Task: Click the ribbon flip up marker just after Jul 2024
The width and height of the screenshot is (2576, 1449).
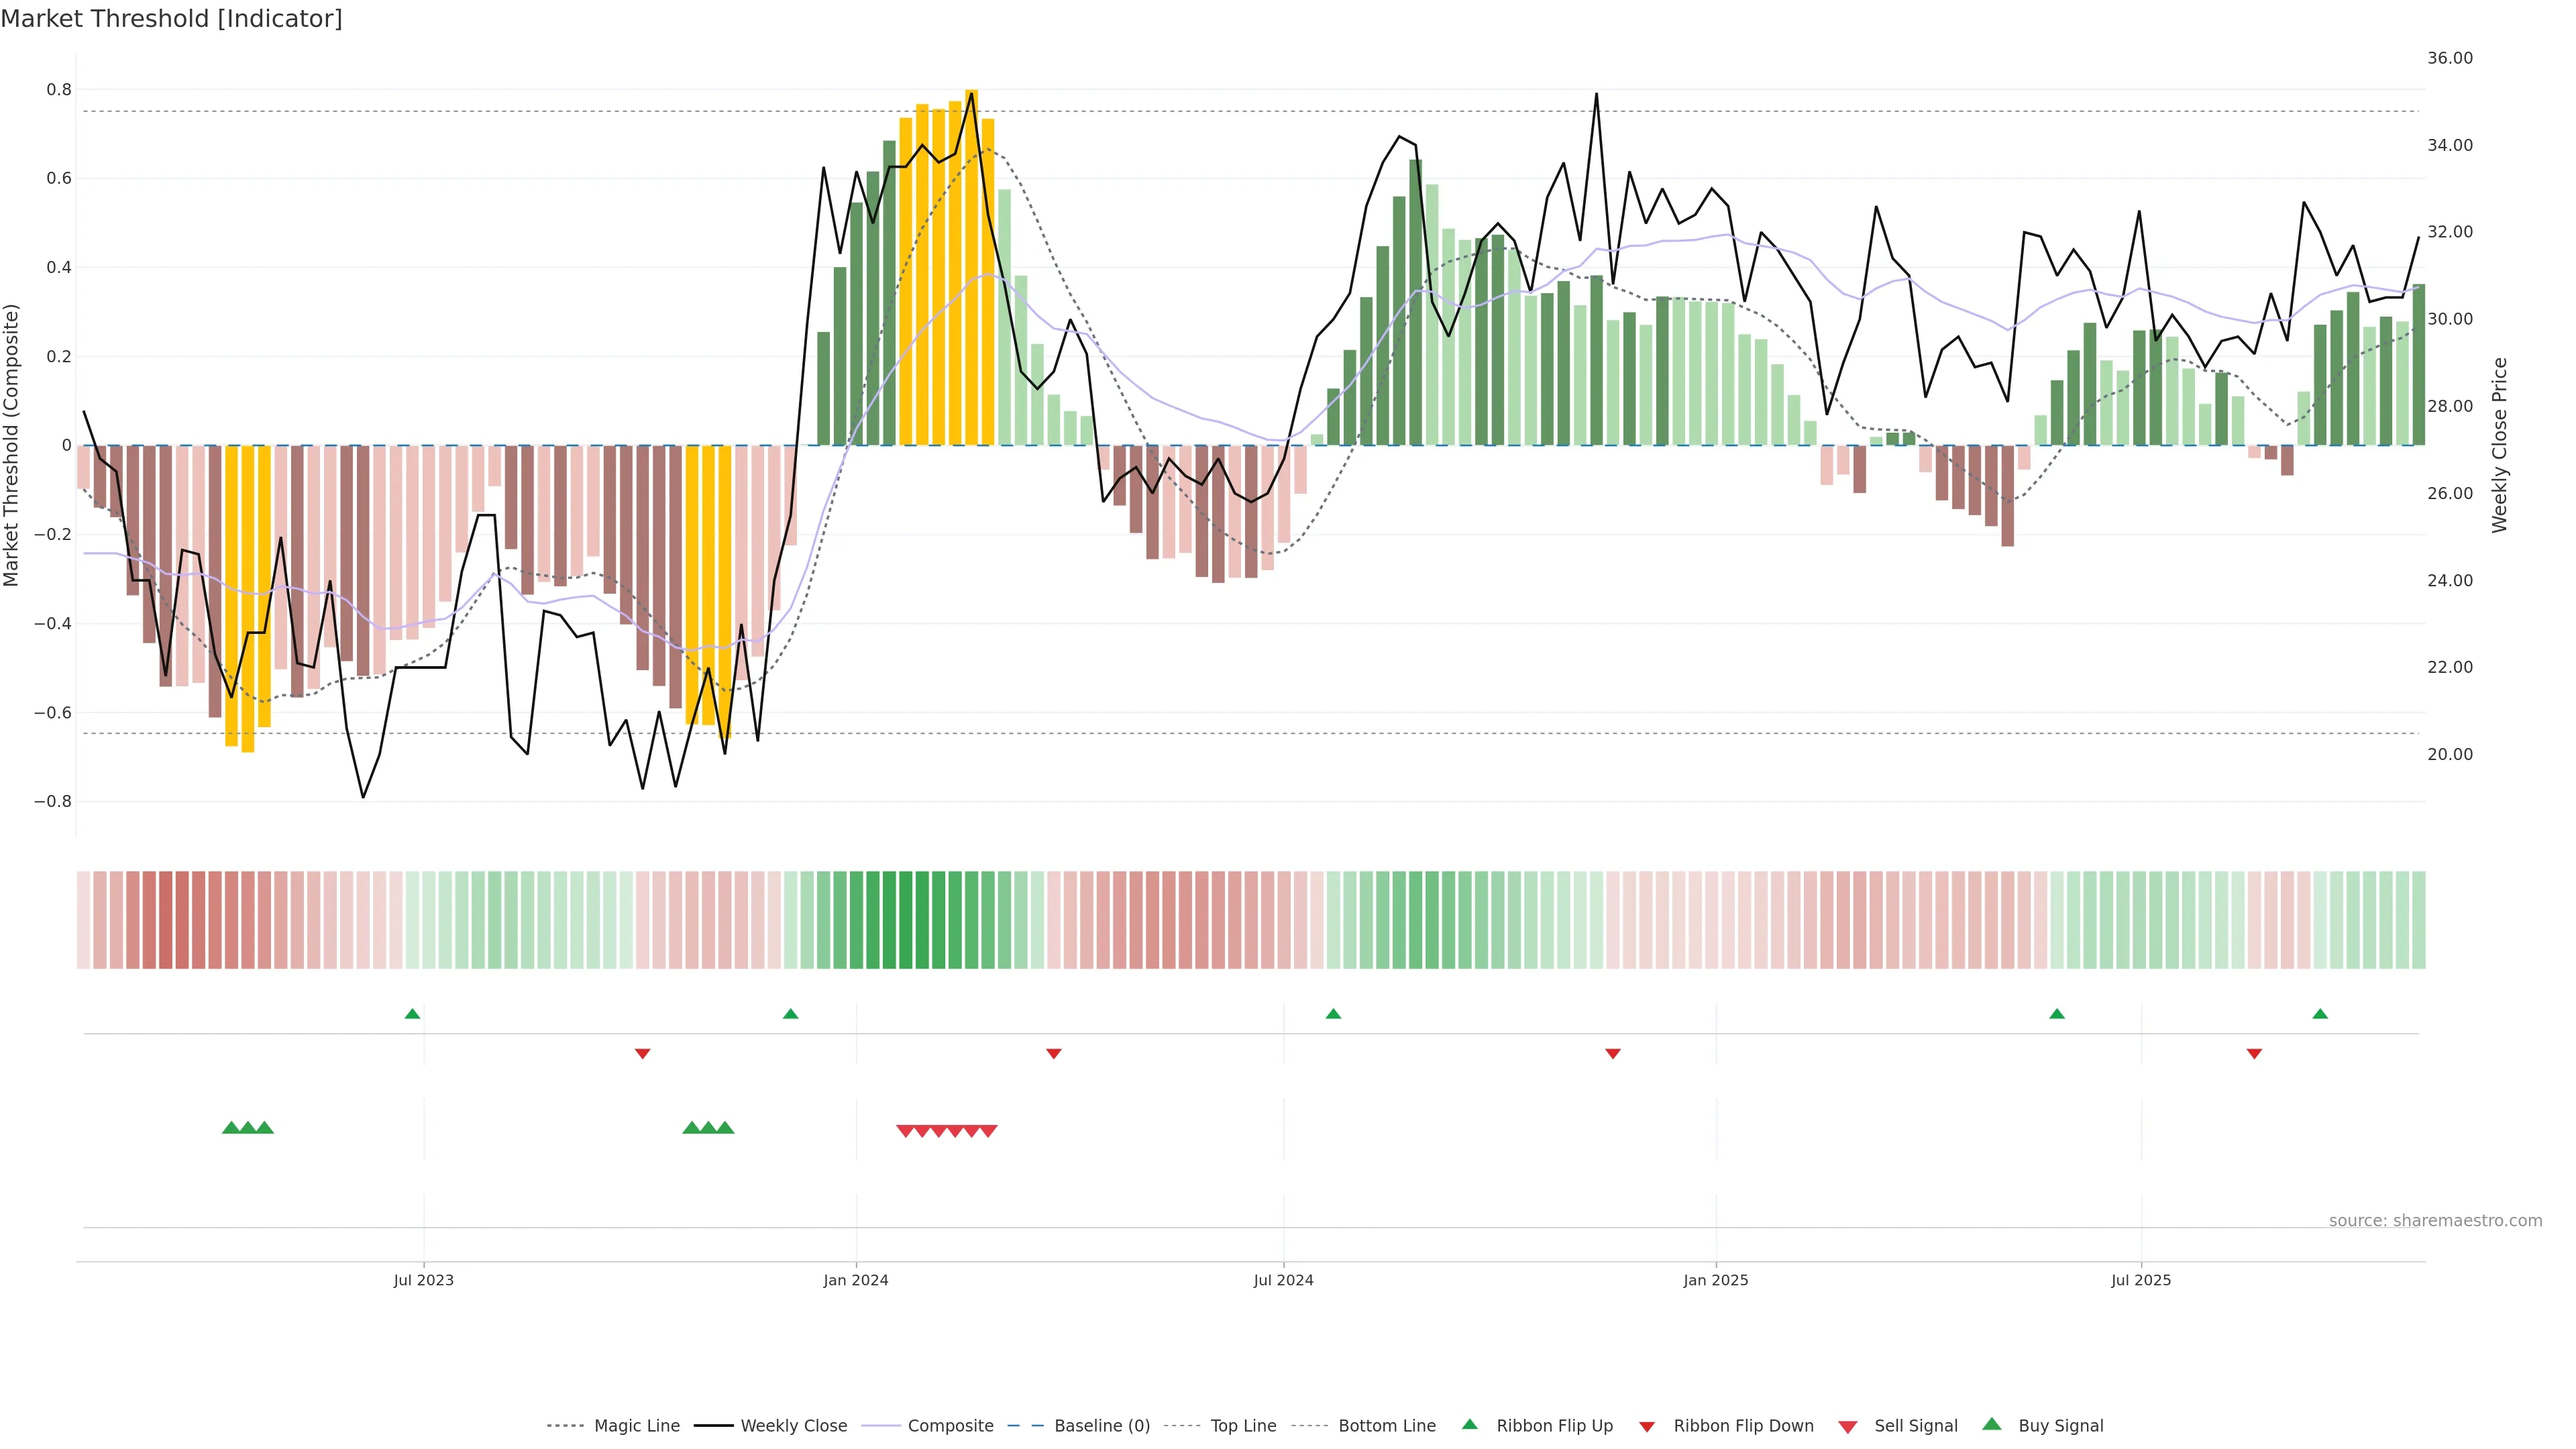Action: coord(1333,1014)
